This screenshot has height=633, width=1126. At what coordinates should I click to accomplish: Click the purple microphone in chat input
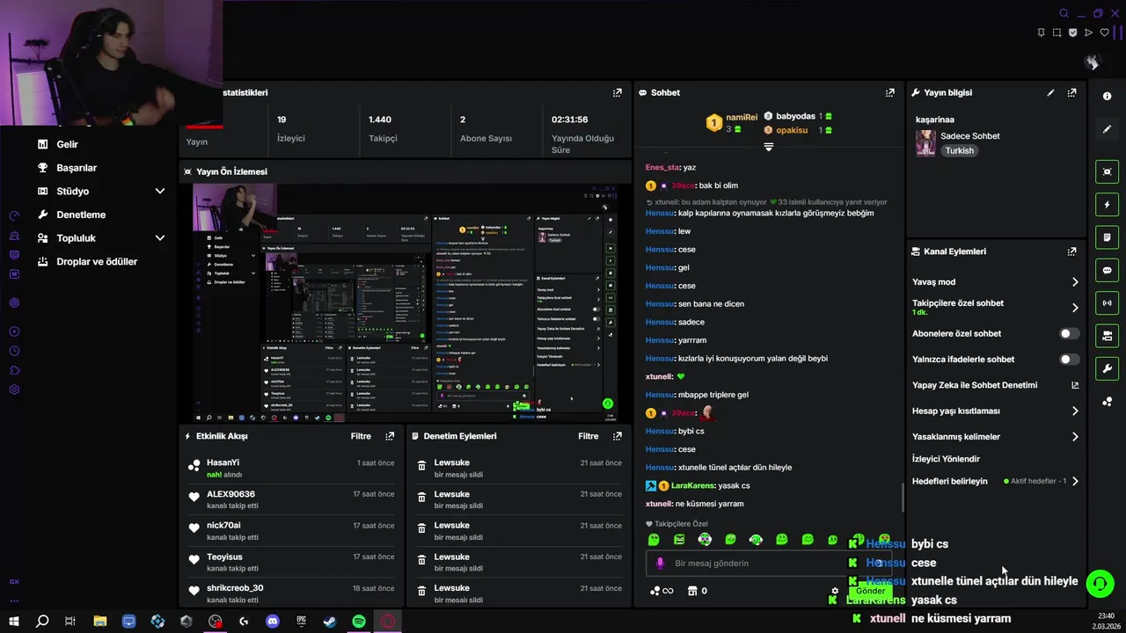pos(661,564)
